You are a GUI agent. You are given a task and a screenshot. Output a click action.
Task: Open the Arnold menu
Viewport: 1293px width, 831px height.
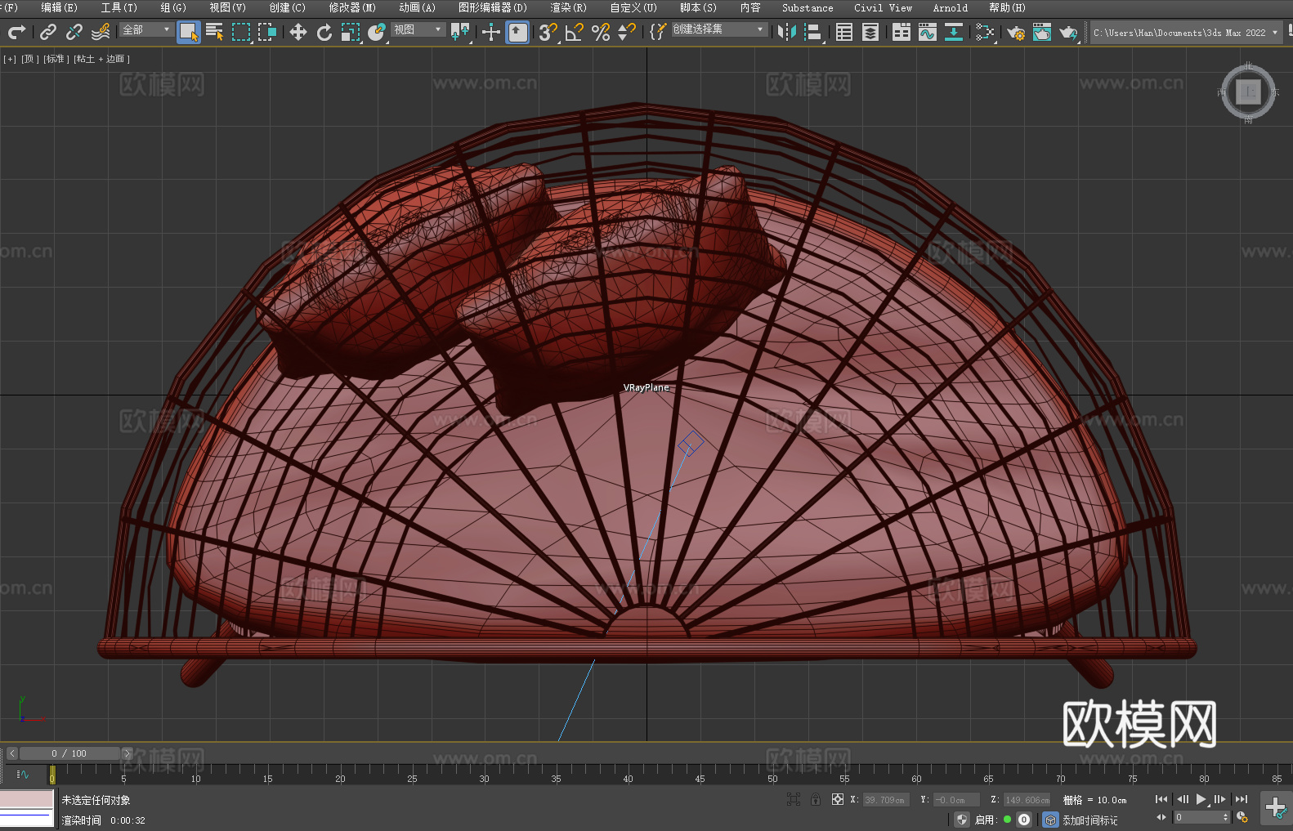(x=950, y=7)
